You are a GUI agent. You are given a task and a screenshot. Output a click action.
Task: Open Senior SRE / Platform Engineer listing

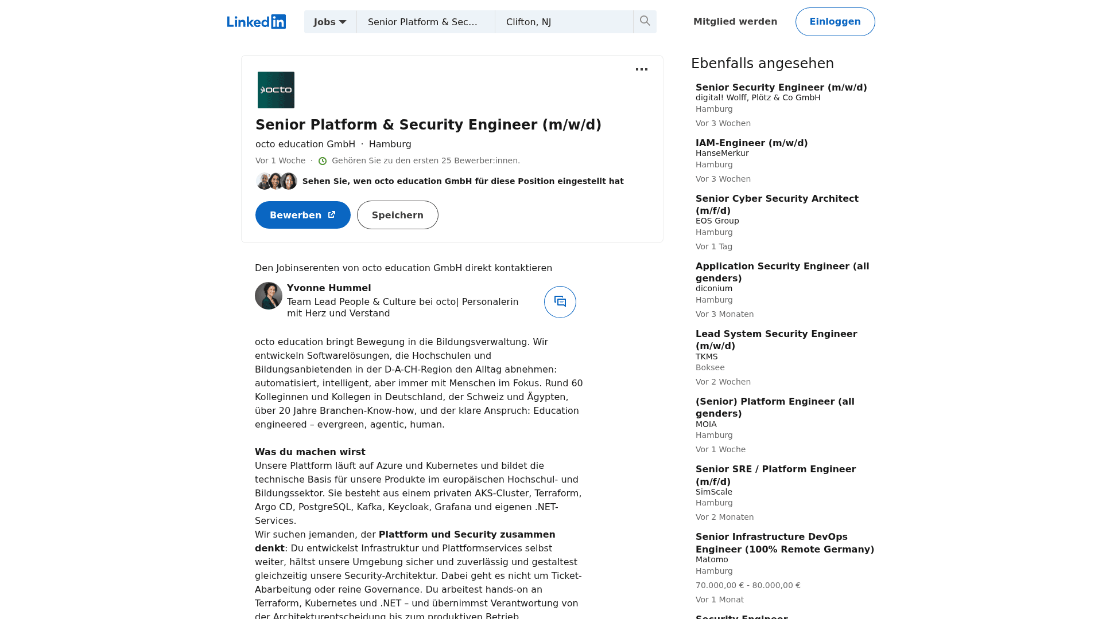click(775, 475)
